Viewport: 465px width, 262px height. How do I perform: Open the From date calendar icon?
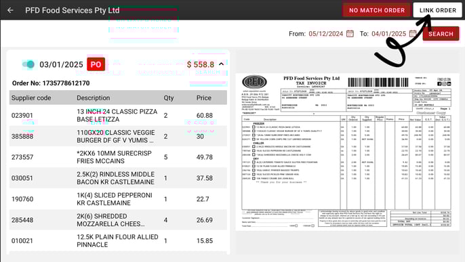click(350, 33)
